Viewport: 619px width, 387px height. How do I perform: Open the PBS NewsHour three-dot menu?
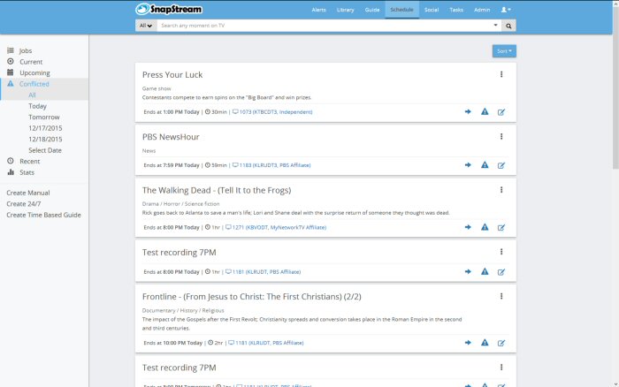pyautogui.click(x=501, y=136)
